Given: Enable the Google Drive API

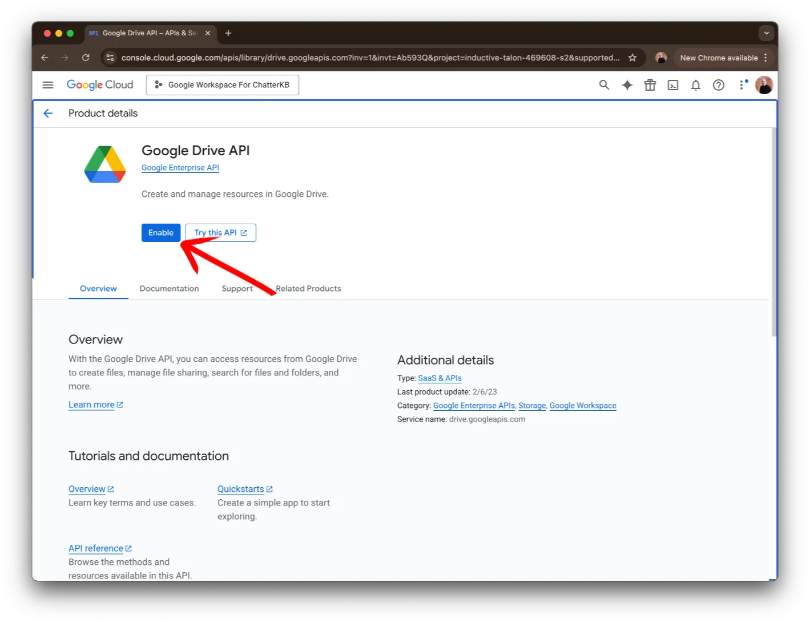Looking at the screenshot, I should (161, 233).
